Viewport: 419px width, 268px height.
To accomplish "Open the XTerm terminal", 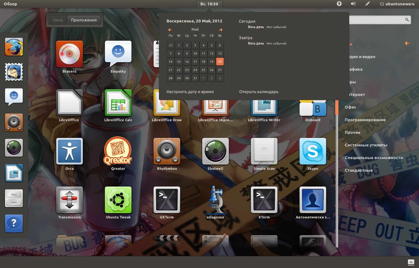I will (264, 200).
